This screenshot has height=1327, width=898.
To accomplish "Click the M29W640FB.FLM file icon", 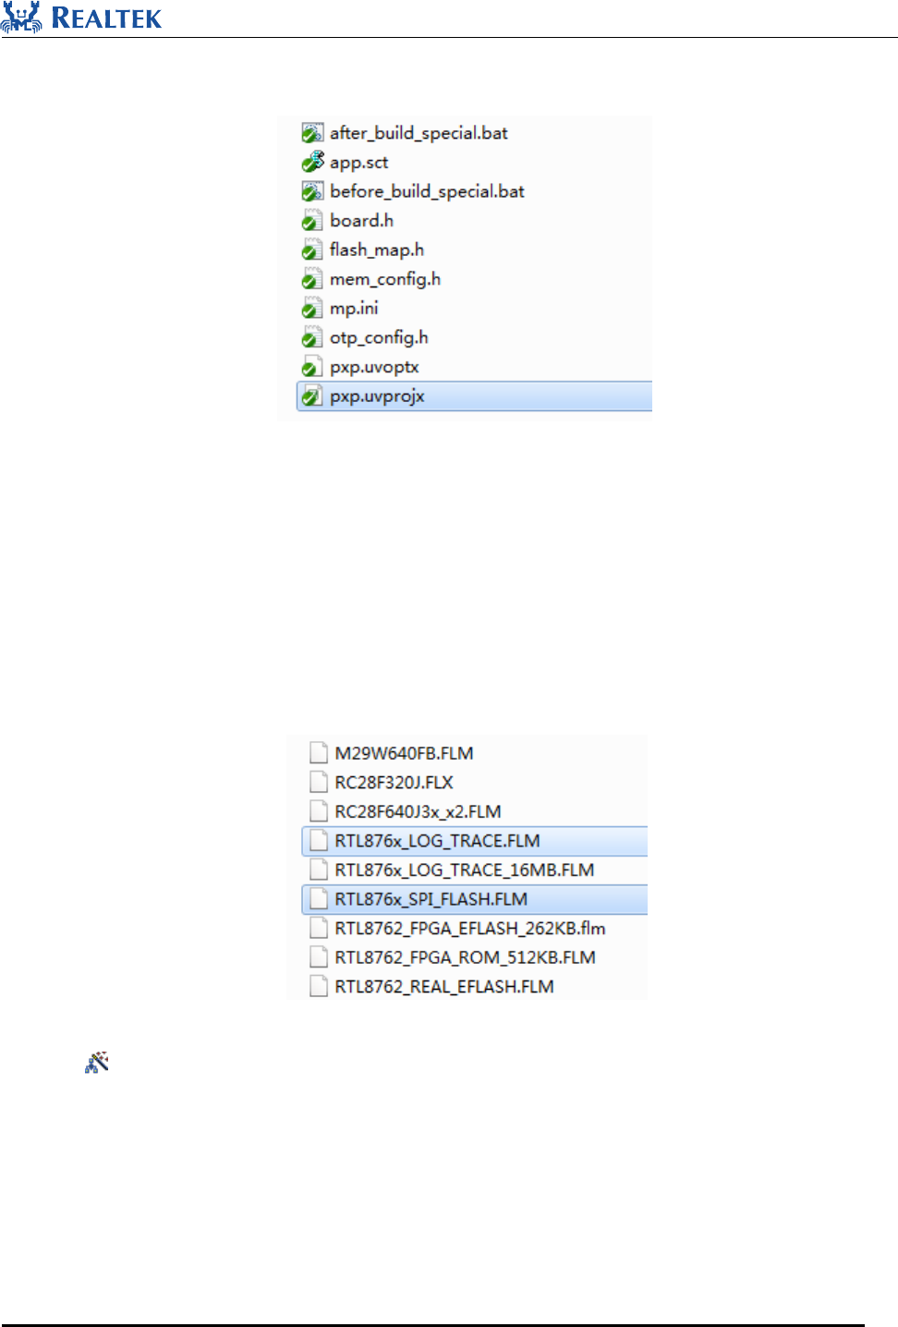I will (x=319, y=753).
